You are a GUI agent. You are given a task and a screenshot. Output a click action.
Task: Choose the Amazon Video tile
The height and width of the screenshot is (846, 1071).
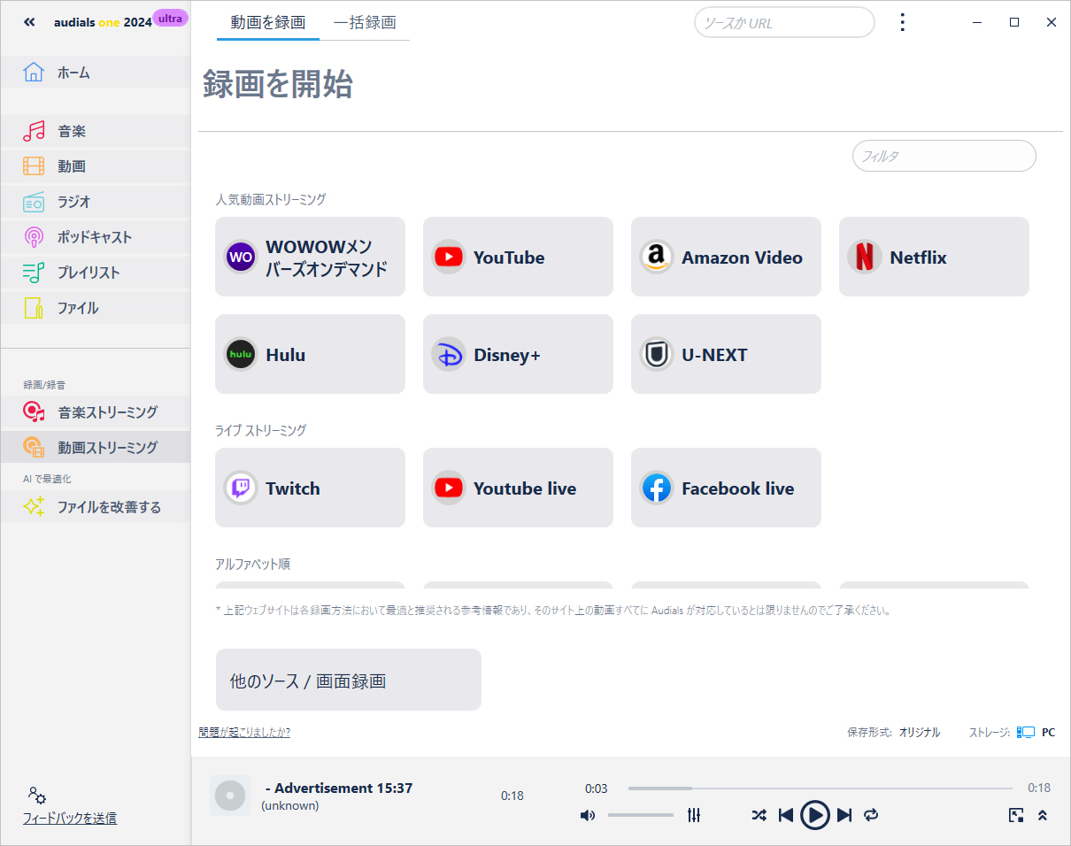726,257
